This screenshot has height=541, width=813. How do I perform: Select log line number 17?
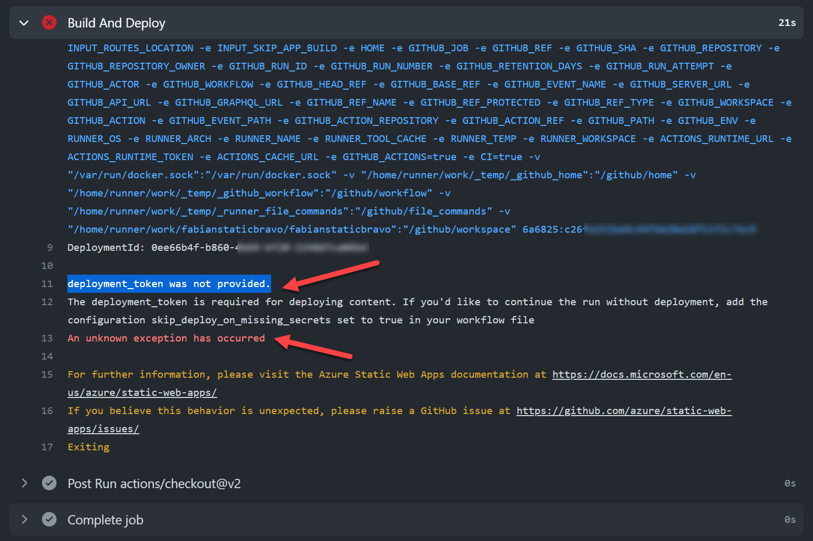coord(47,447)
